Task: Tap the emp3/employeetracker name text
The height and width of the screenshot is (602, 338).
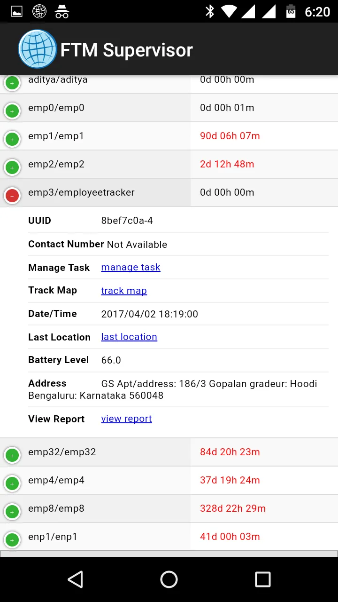Action: pyautogui.click(x=81, y=192)
